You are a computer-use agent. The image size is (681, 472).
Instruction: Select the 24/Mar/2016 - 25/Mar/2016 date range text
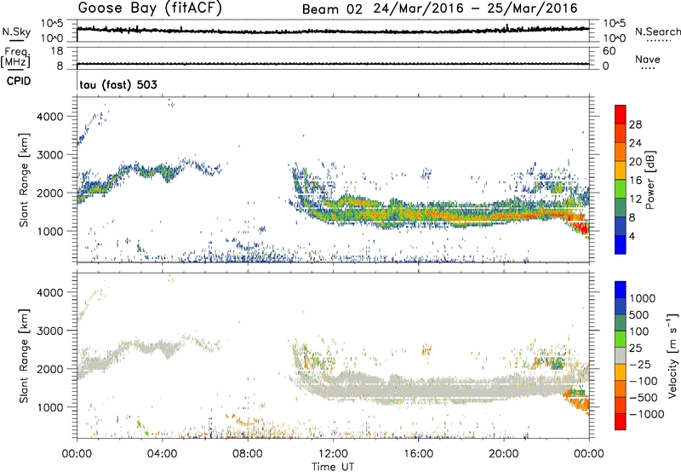click(x=476, y=9)
